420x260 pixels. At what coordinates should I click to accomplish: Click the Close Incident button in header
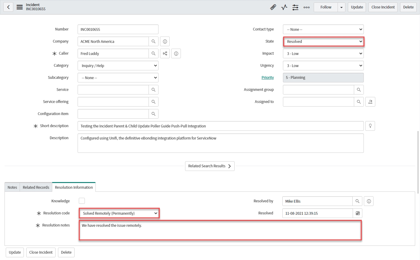point(383,7)
